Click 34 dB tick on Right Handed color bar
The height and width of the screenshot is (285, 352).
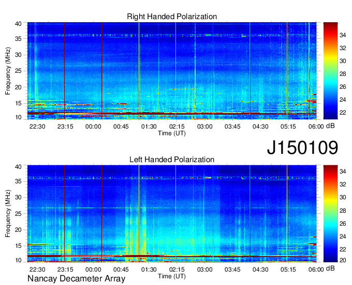[343, 35]
